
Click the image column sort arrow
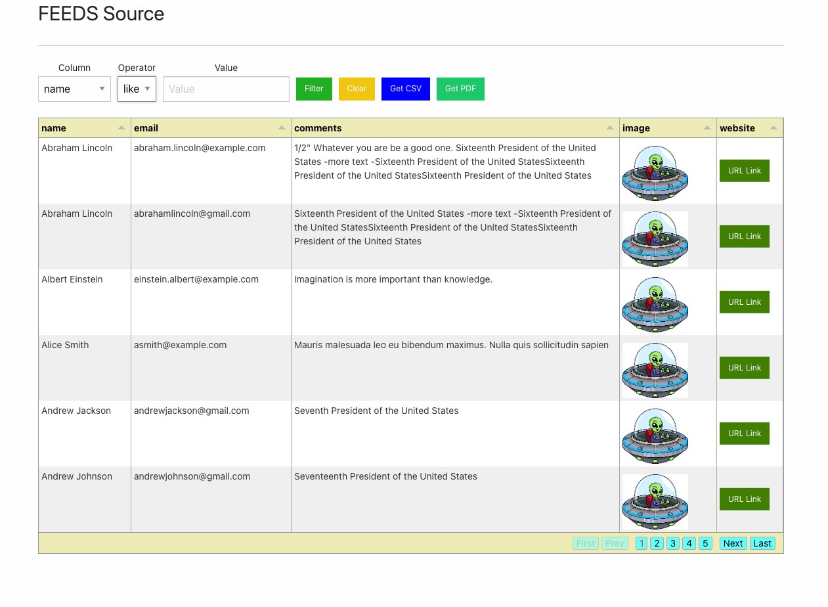707,128
